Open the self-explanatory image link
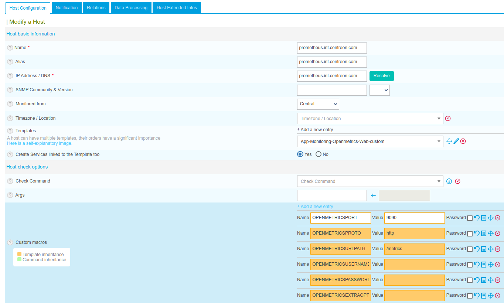The height and width of the screenshot is (303, 504). [40, 143]
